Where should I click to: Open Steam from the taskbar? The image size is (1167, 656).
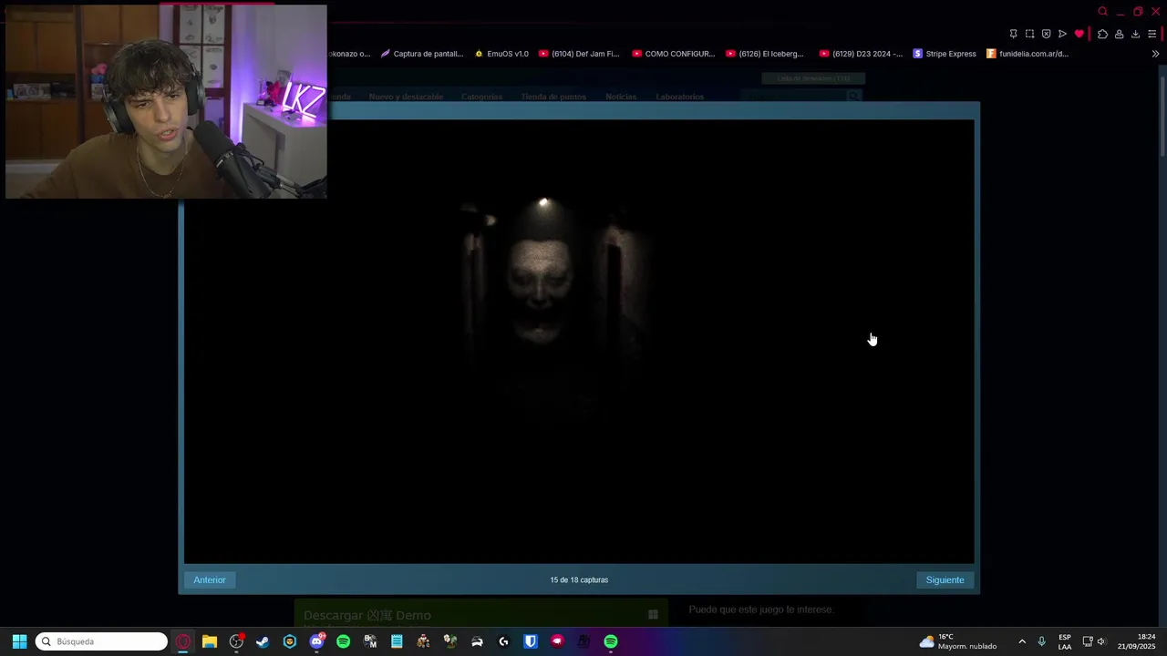[x=263, y=641]
